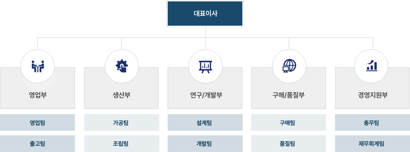The height and width of the screenshot is (152, 410).
Task: Click the 연구/개발부 presentation board icon
Action: tap(206, 67)
